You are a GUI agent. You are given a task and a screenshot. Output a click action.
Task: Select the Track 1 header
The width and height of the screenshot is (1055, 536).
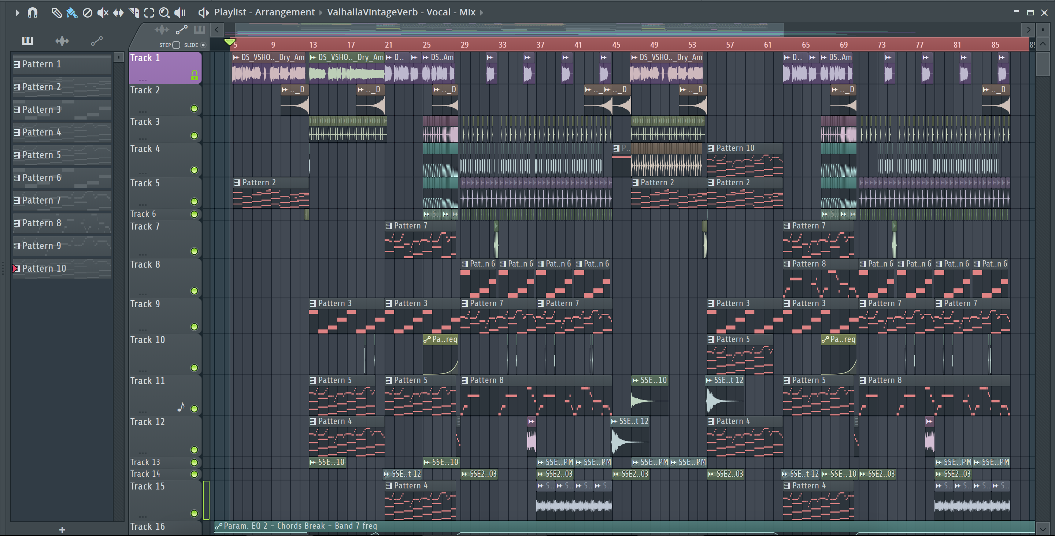(x=166, y=68)
